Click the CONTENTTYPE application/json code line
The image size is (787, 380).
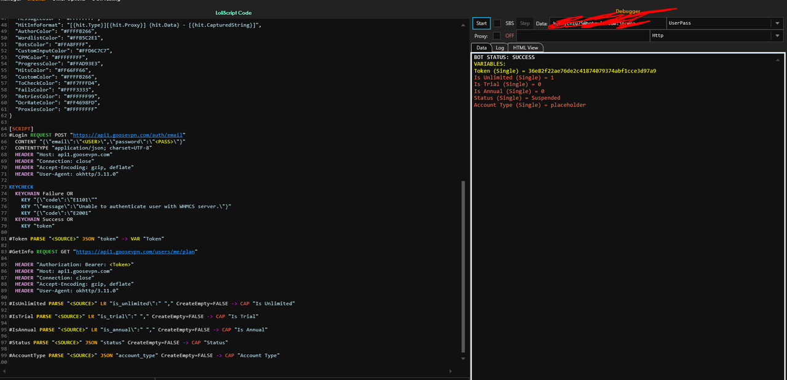[84, 148]
